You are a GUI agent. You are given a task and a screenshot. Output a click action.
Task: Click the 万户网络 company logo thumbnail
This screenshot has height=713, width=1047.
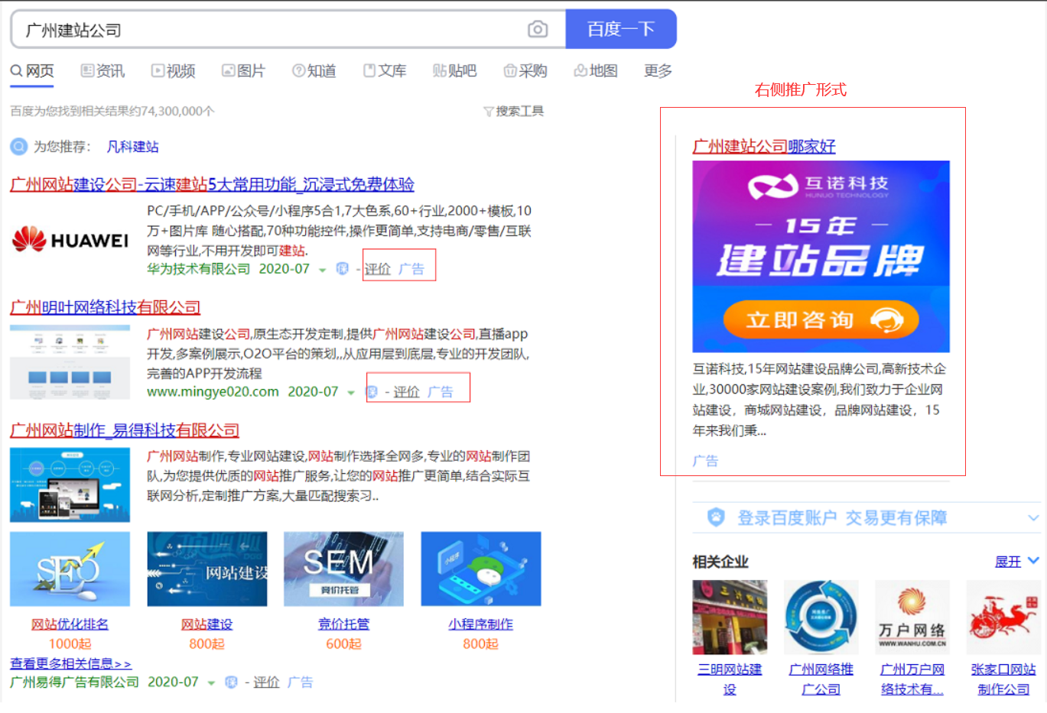coord(912,617)
